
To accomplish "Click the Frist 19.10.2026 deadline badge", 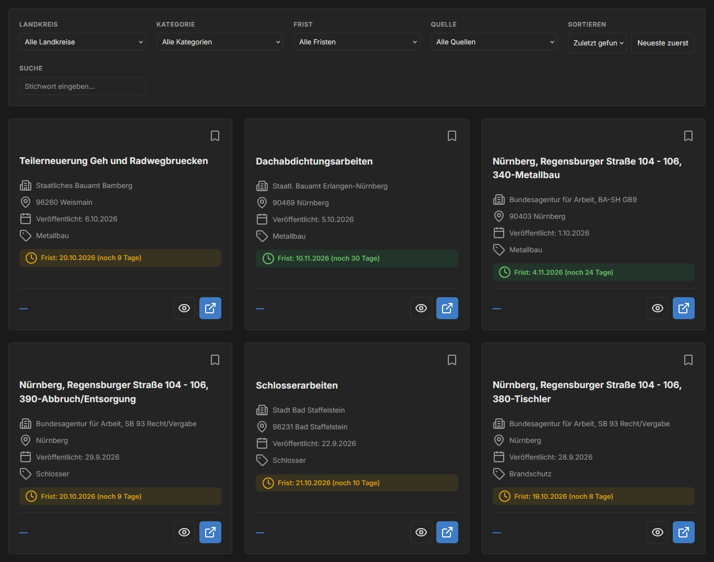I will tap(593, 496).
